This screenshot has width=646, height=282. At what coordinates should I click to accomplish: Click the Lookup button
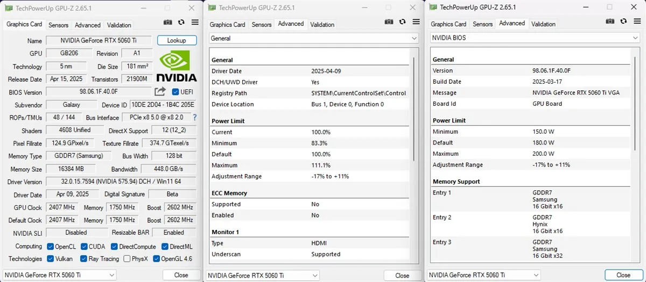pos(177,41)
